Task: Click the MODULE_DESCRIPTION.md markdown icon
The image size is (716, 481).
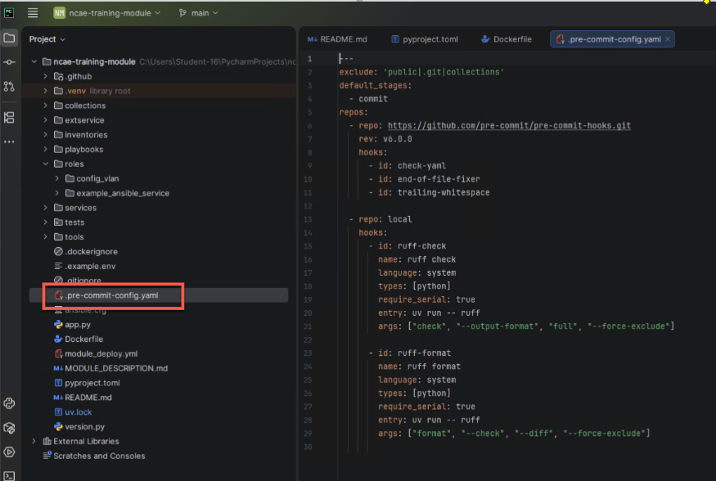Action: point(58,368)
